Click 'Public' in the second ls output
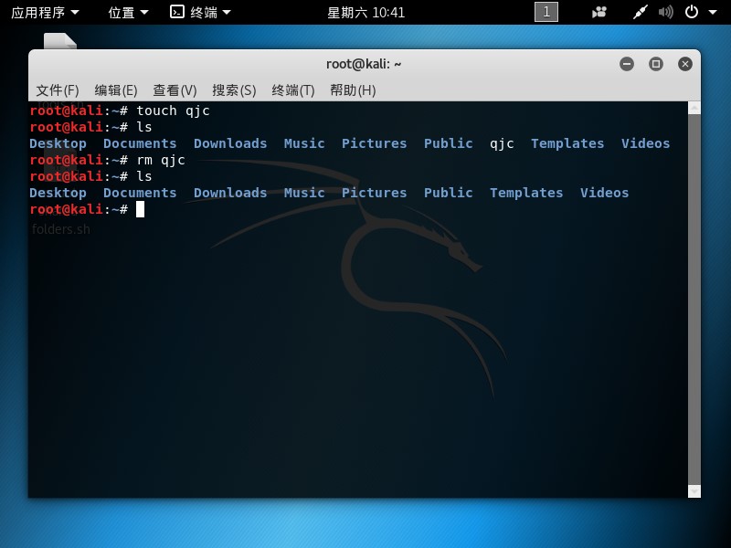 tap(448, 193)
